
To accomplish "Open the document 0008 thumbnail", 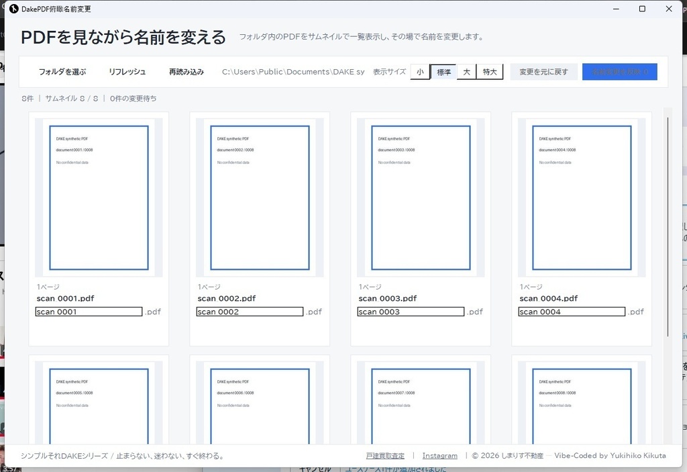I will click(582, 403).
